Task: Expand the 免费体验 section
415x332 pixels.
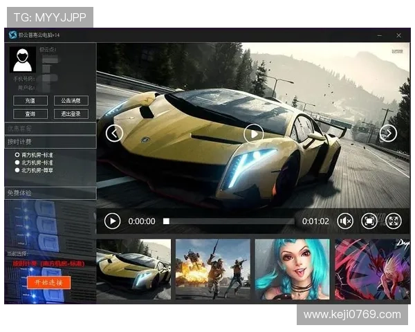Action: (x=50, y=192)
